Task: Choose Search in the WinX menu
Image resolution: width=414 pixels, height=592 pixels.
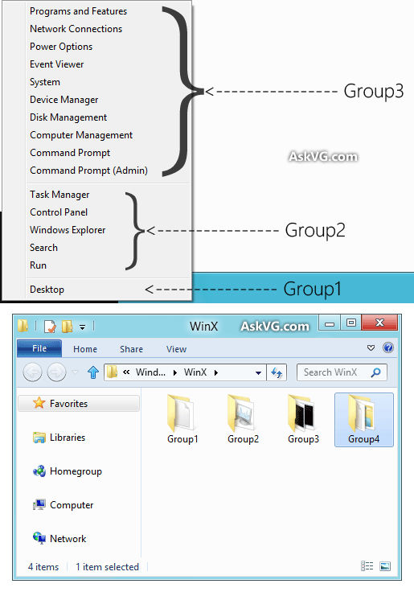Action: point(43,248)
